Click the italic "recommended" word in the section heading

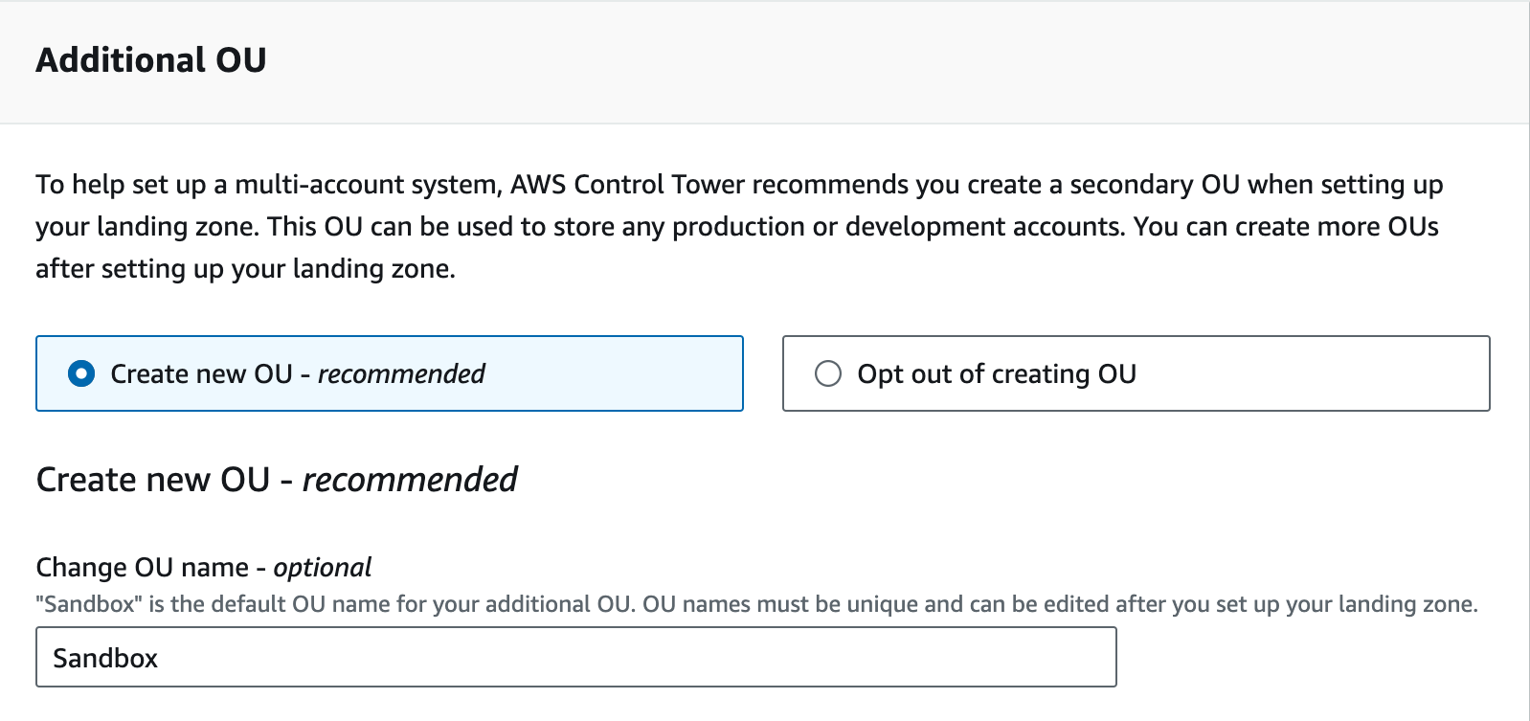click(410, 480)
